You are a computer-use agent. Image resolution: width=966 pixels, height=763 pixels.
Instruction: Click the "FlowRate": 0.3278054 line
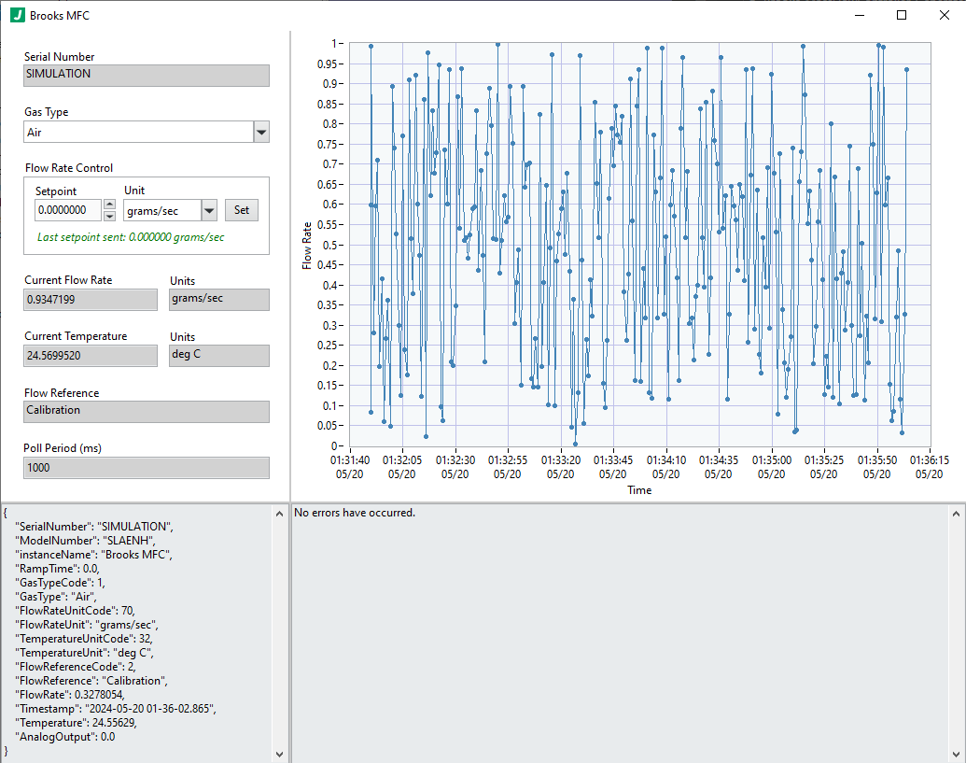coord(70,695)
